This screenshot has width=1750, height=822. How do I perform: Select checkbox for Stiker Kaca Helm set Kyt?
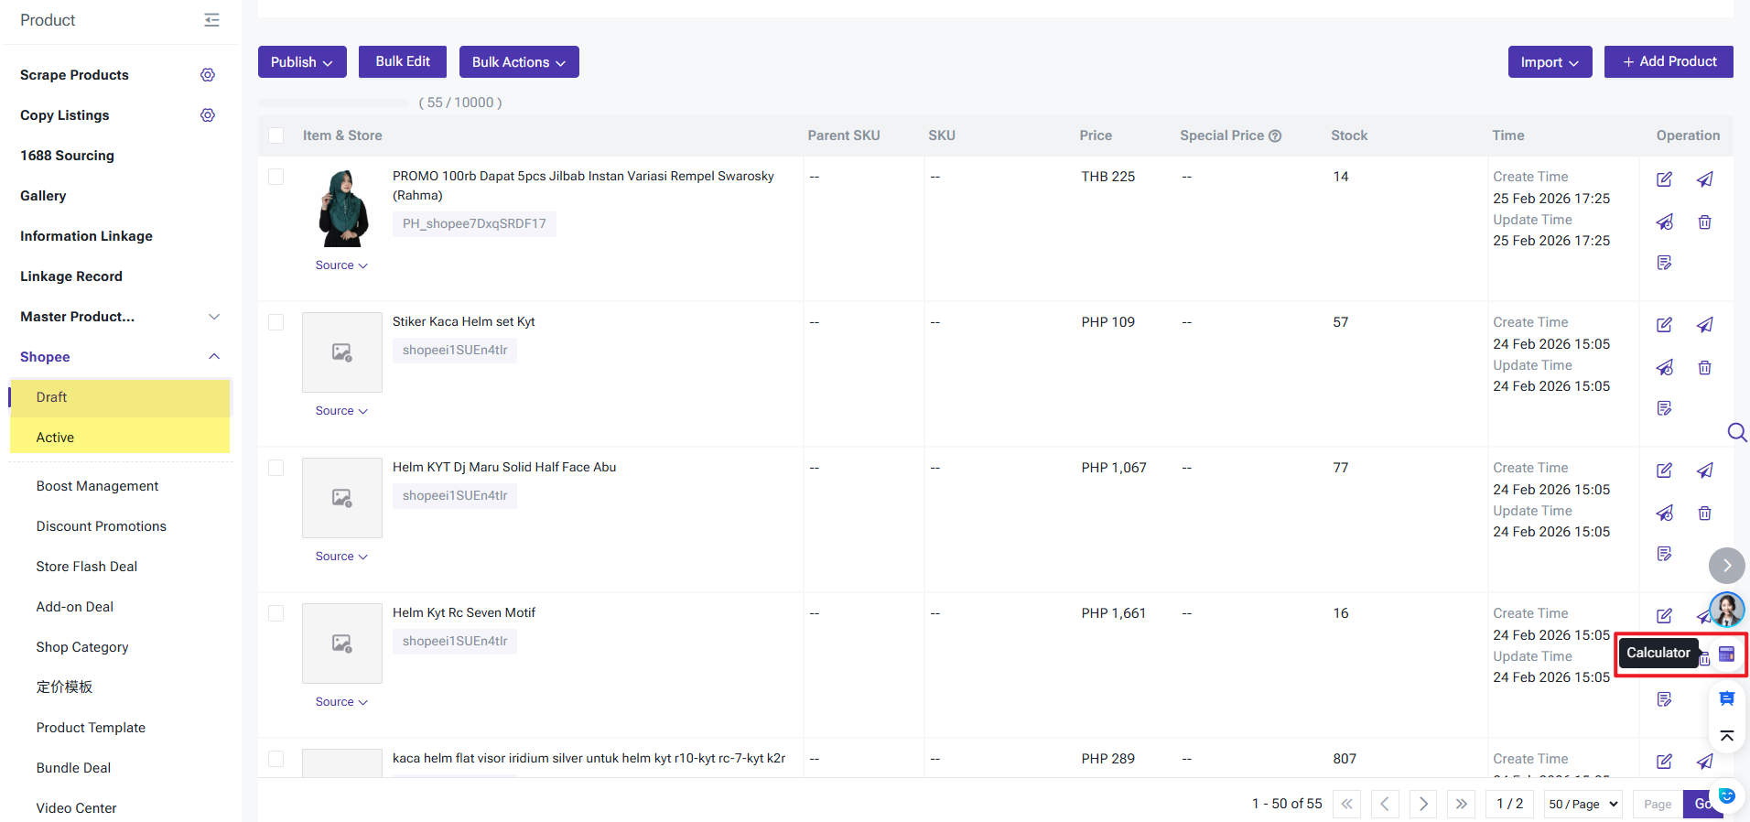tap(275, 322)
